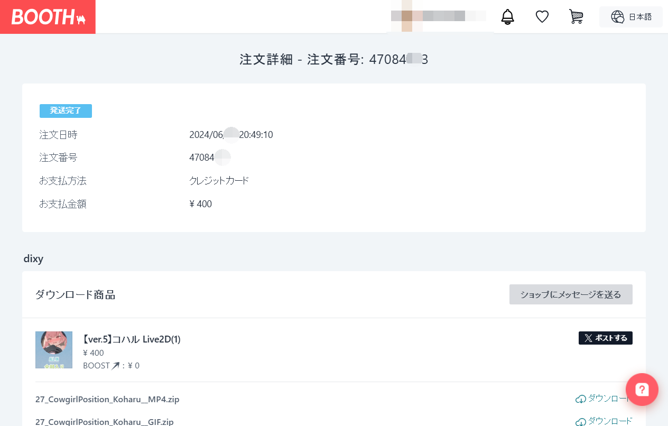Click the BOOTH logo to go home
Screen dimensions: 668x426
48,17
